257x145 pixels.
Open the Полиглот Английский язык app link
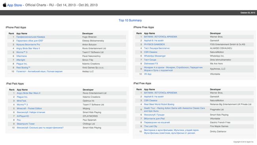[39, 71]
